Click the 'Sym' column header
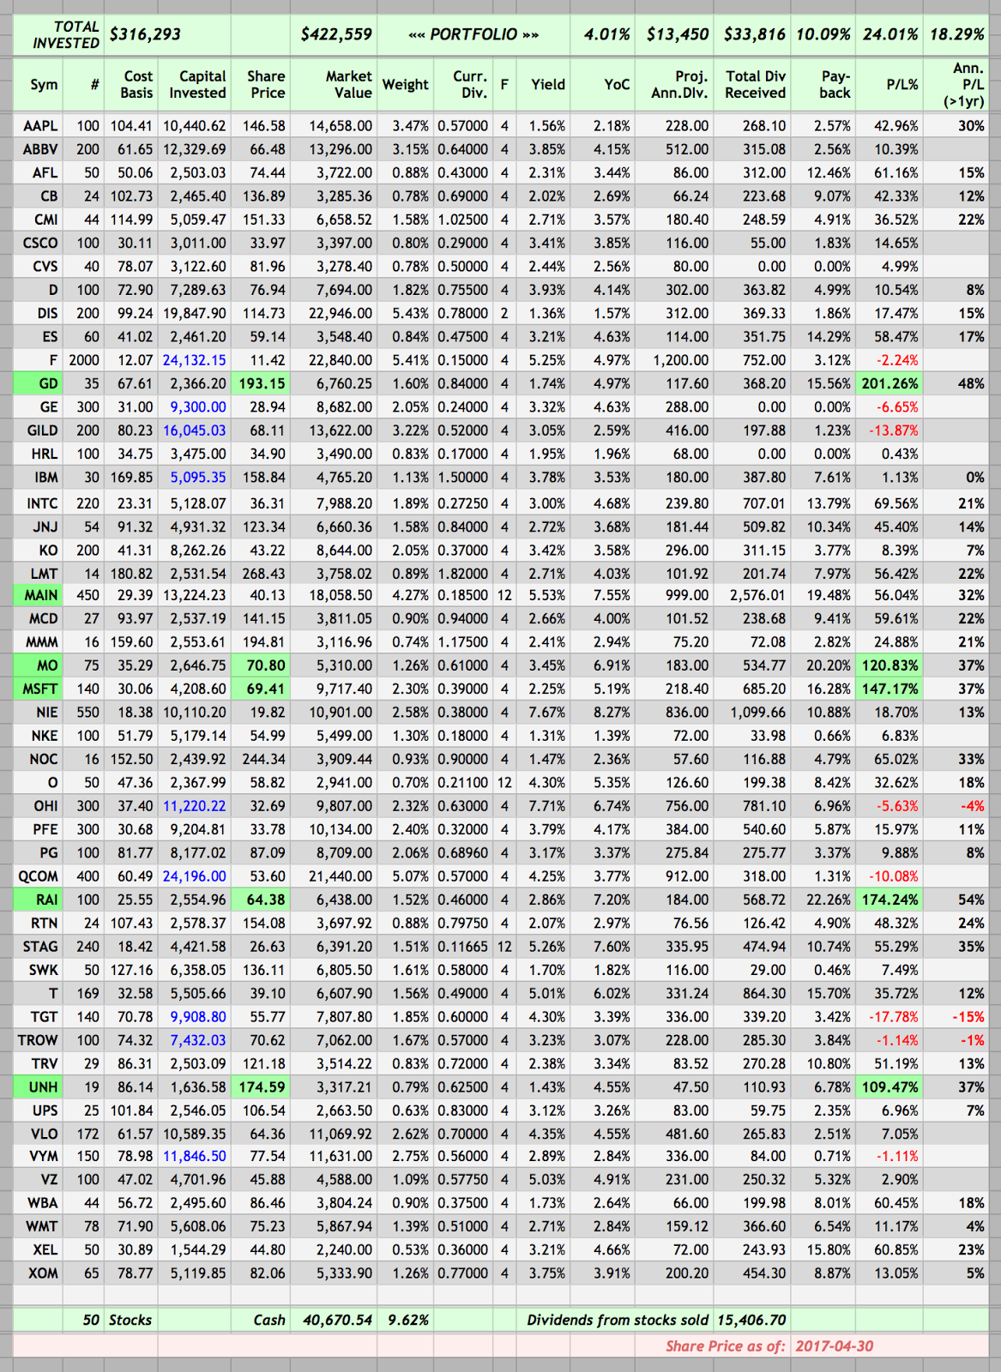Image resolution: width=1001 pixels, height=1372 pixels. pos(39,84)
